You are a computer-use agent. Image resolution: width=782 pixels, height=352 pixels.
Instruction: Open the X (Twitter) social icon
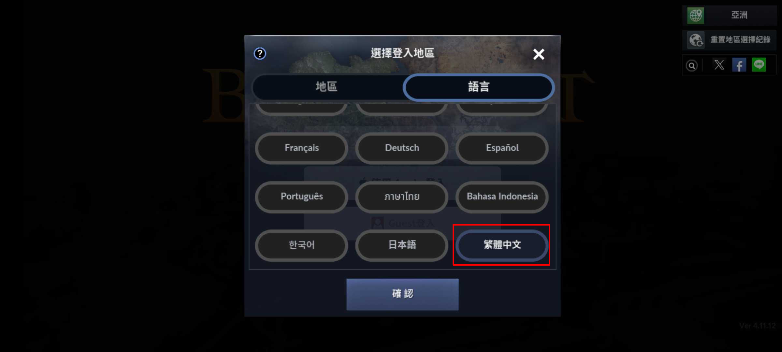(x=719, y=65)
